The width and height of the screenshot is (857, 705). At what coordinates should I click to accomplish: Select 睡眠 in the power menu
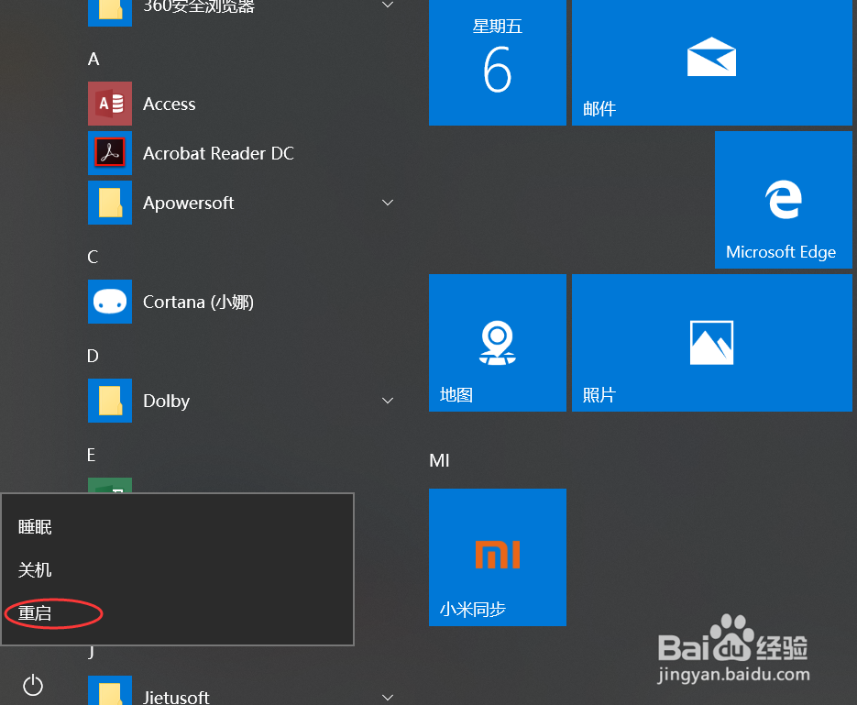coord(35,527)
